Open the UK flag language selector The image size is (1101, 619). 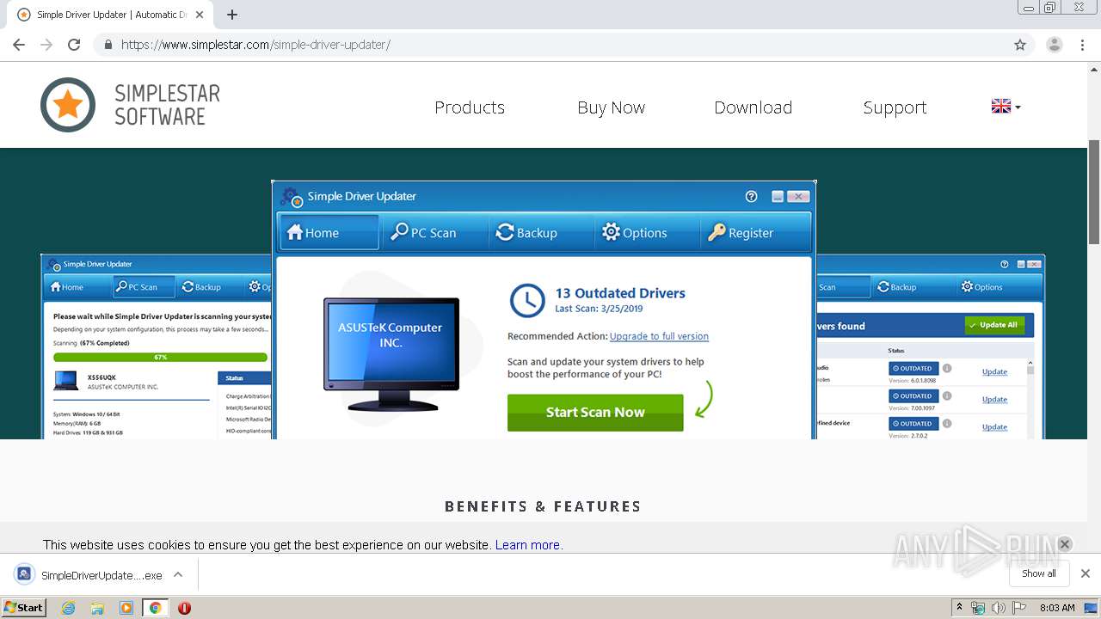tap(1006, 107)
